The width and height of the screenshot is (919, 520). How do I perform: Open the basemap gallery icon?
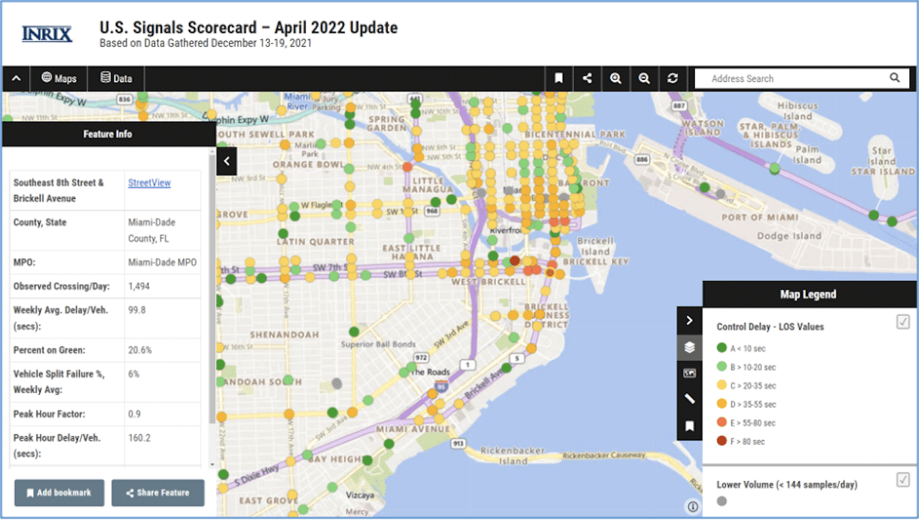pos(689,373)
